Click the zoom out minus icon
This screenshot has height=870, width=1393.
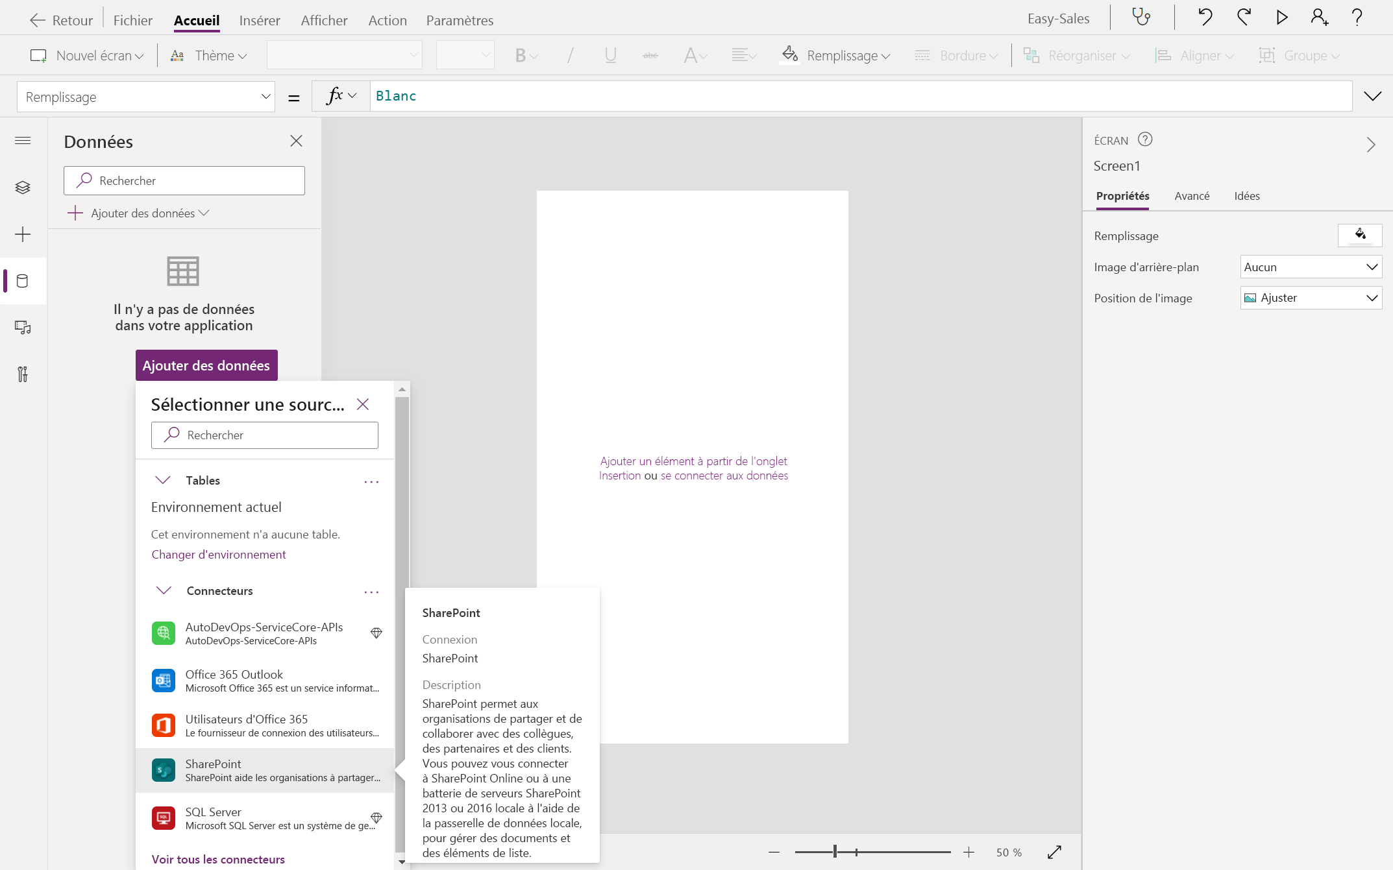tap(774, 852)
